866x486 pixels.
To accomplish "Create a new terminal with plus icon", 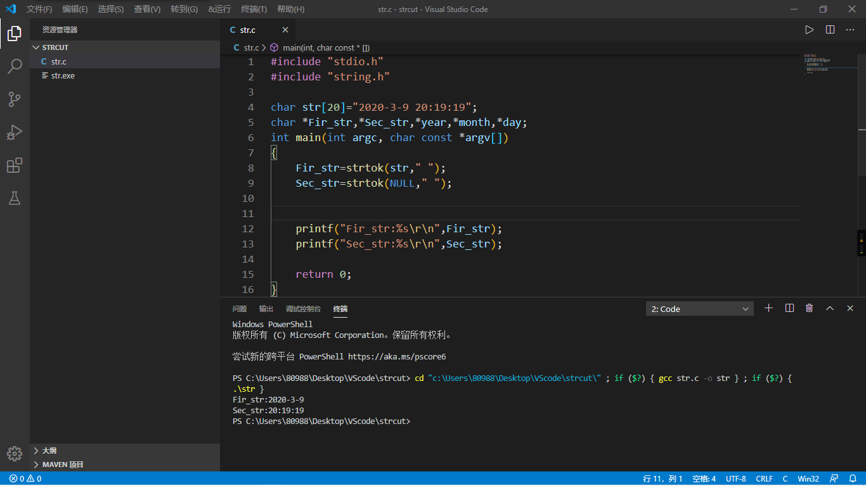I will [x=768, y=308].
